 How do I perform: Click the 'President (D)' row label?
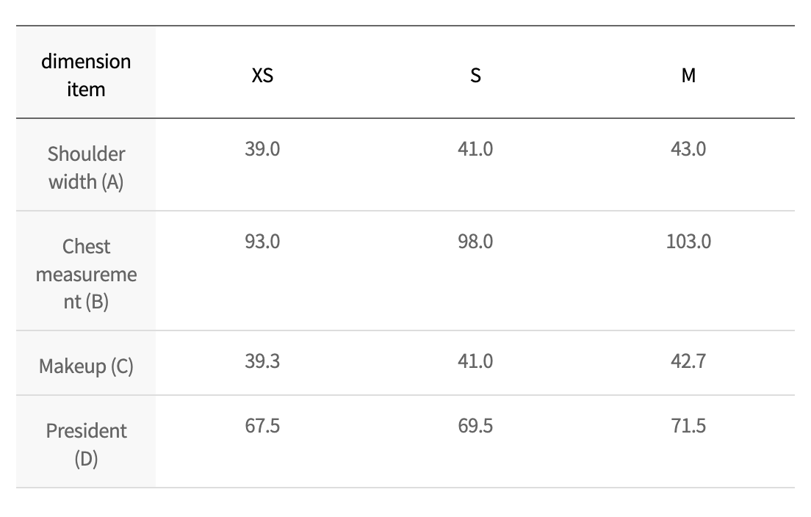click(x=86, y=444)
